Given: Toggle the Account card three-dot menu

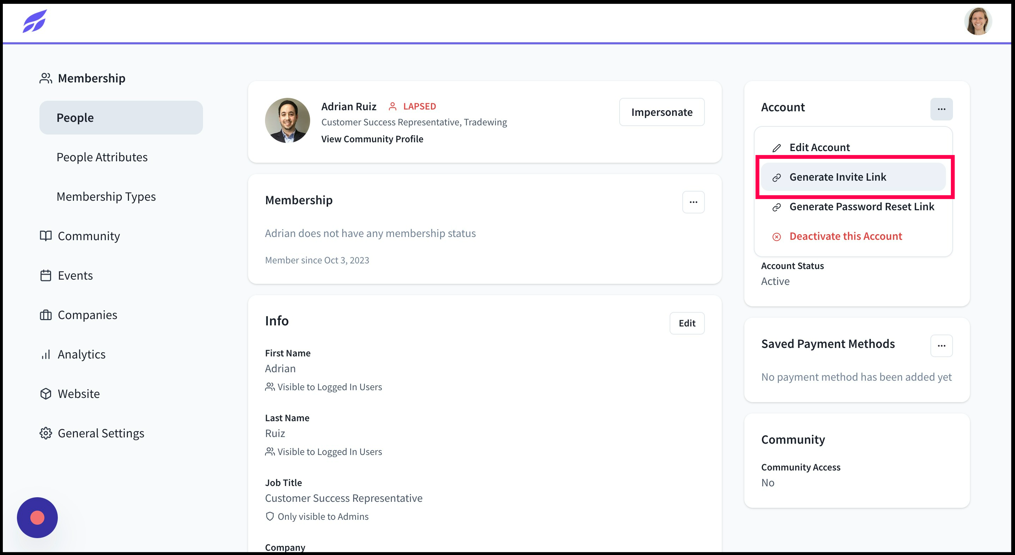Looking at the screenshot, I should [x=941, y=109].
